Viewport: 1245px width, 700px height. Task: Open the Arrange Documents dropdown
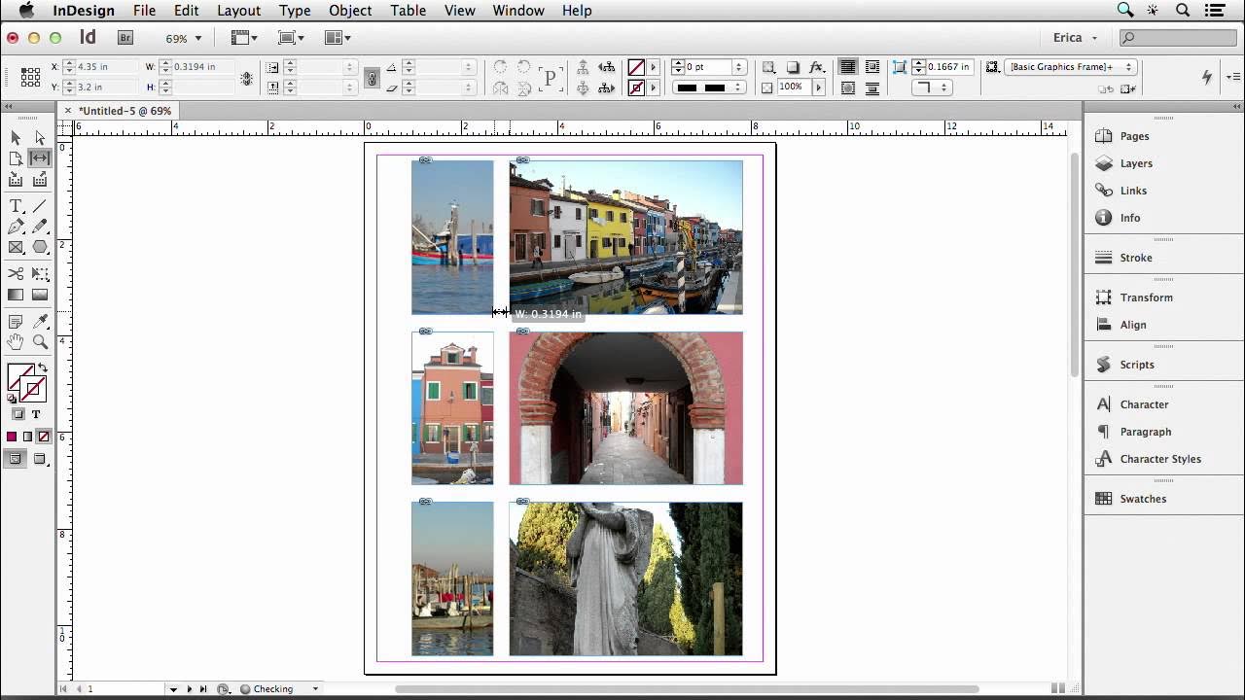338,38
